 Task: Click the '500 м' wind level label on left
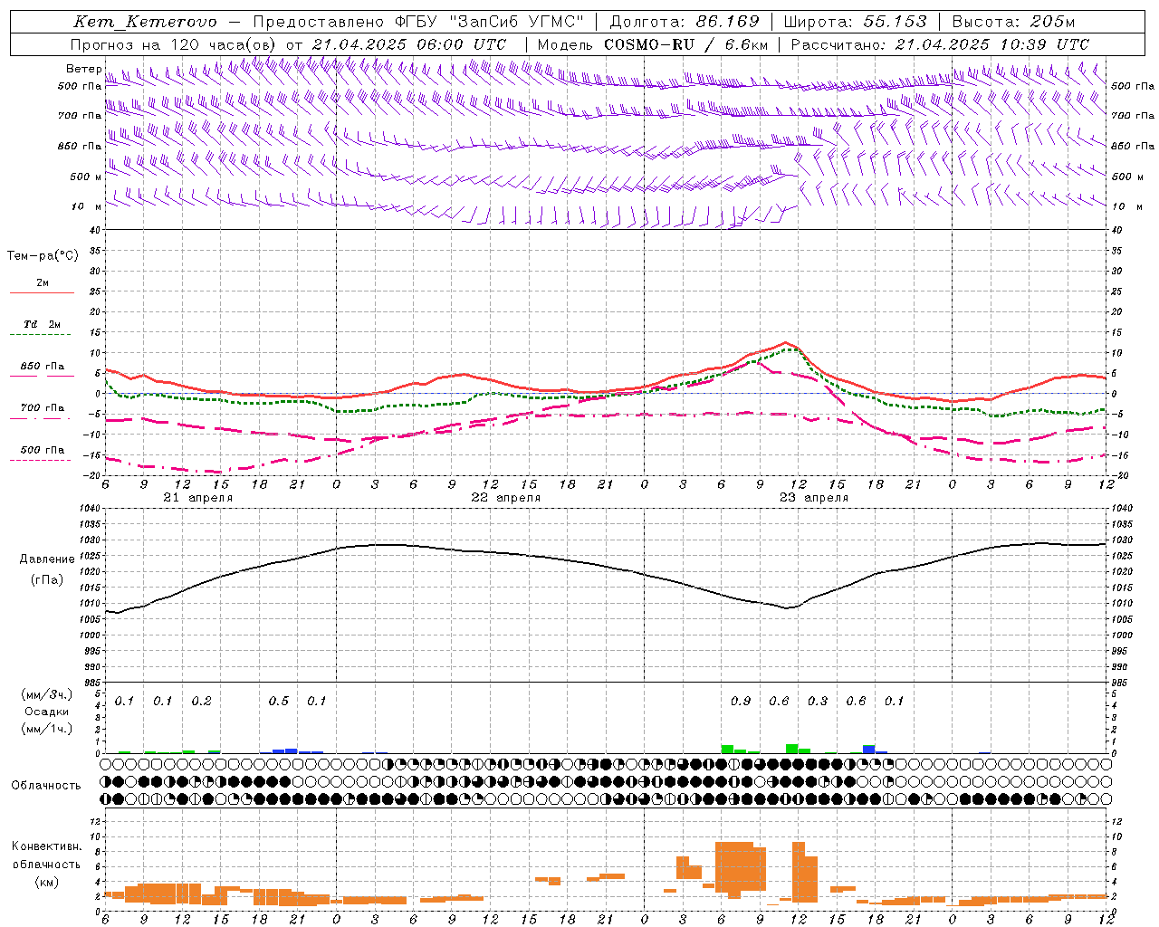click(x=86, y=177)
